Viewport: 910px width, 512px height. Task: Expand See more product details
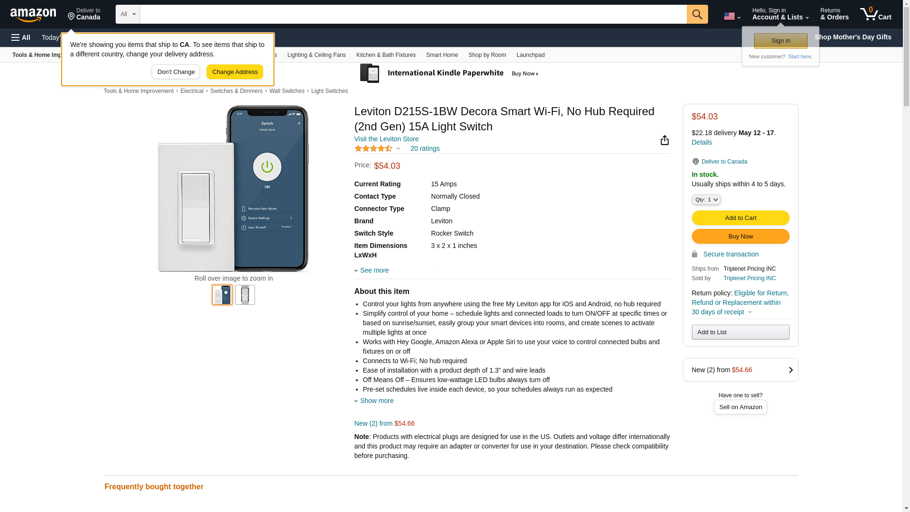click(x=374, y=270)
